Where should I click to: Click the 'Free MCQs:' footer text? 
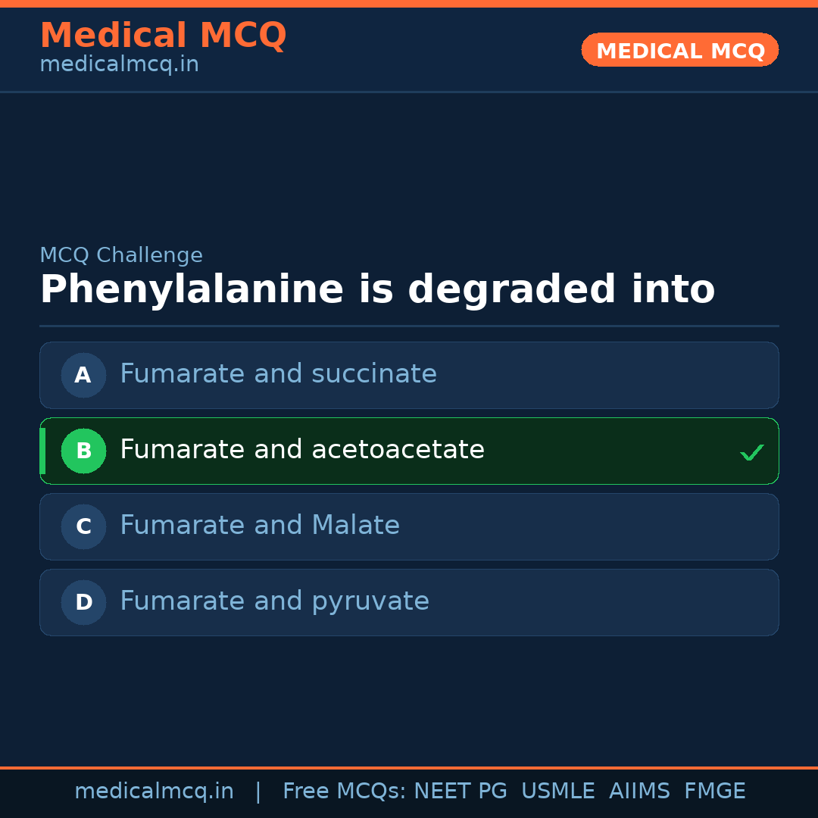(345, 791)
